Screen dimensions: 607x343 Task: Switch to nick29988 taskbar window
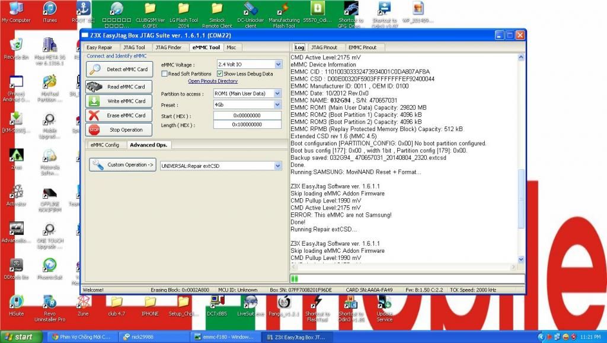click(154, 337)
